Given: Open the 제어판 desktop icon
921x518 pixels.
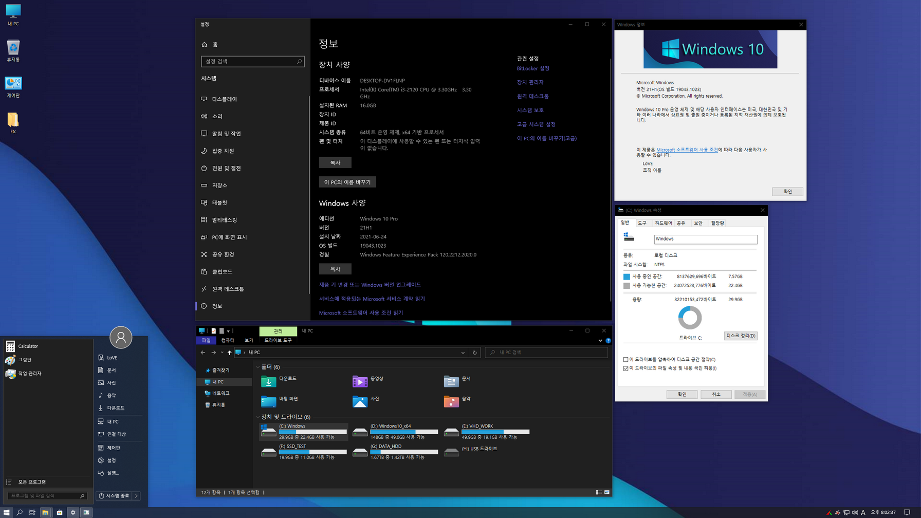Looking at the screenshot, I should [13, 87].
